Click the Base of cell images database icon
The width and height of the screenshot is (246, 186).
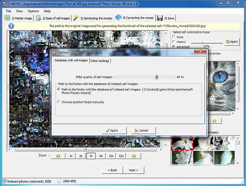point(38,18)
